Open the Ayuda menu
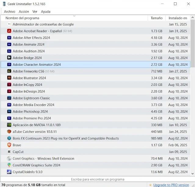 (46, 12)
